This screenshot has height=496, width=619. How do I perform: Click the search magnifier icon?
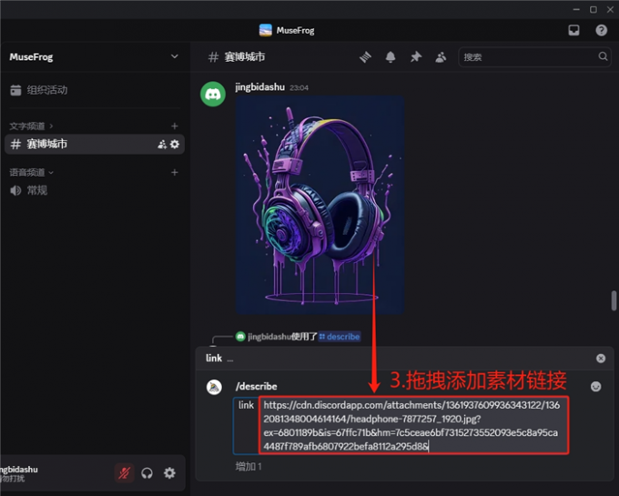[x=603, y=56]
